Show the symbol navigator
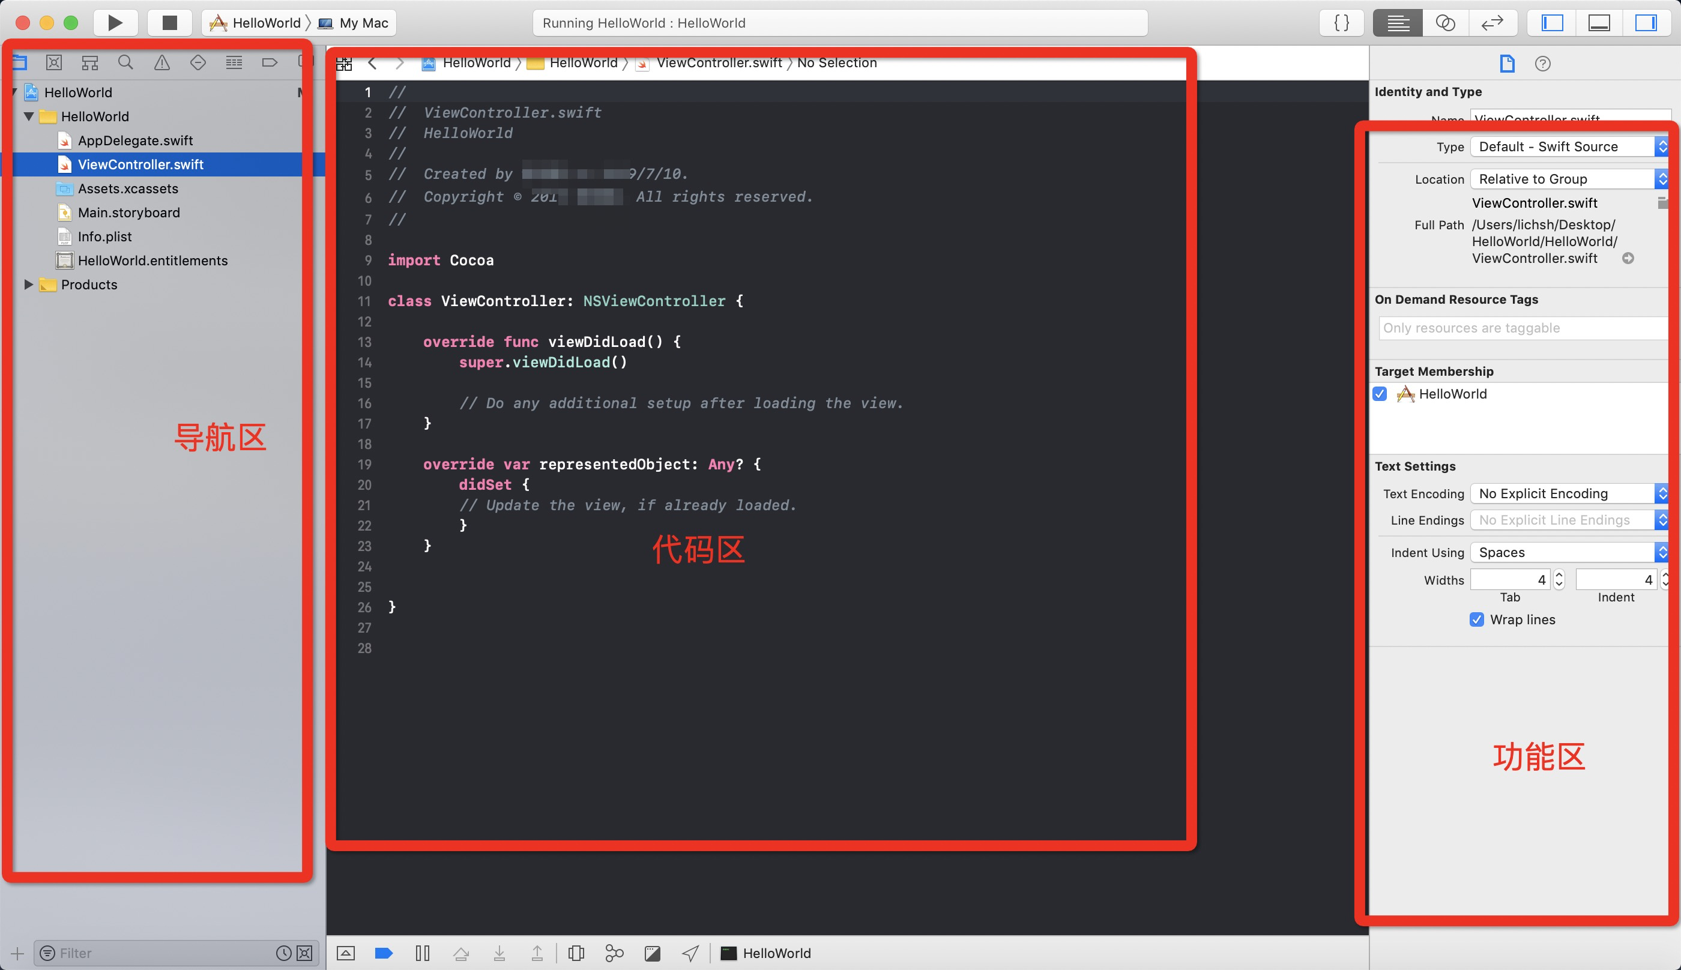This screenshot has height=970, width=1681. tap(90, 62)
